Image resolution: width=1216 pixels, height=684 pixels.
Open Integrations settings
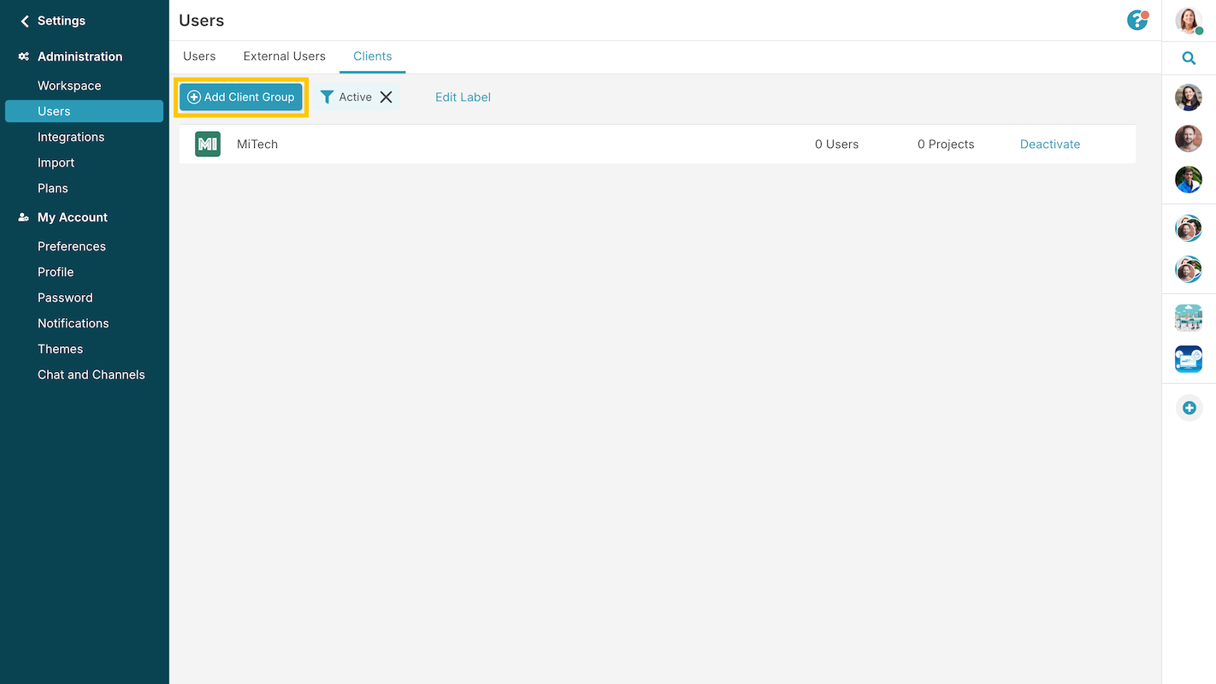point(71,137)
